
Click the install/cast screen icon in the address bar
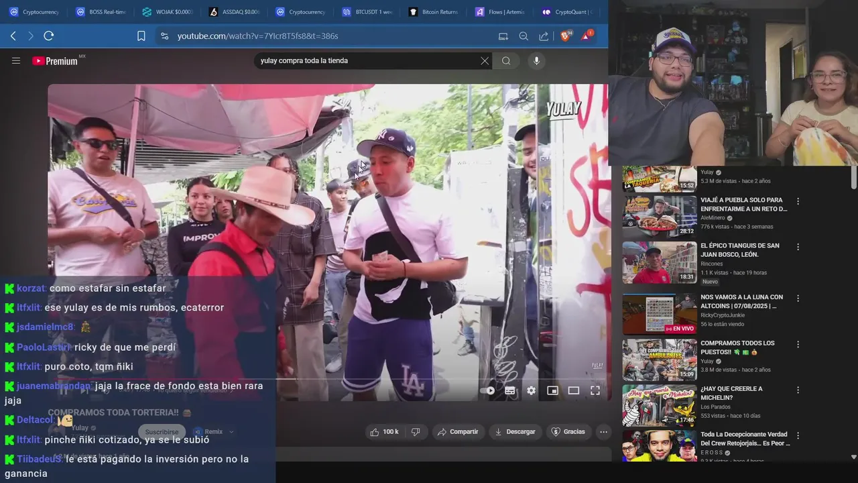[x=503, y=36]
